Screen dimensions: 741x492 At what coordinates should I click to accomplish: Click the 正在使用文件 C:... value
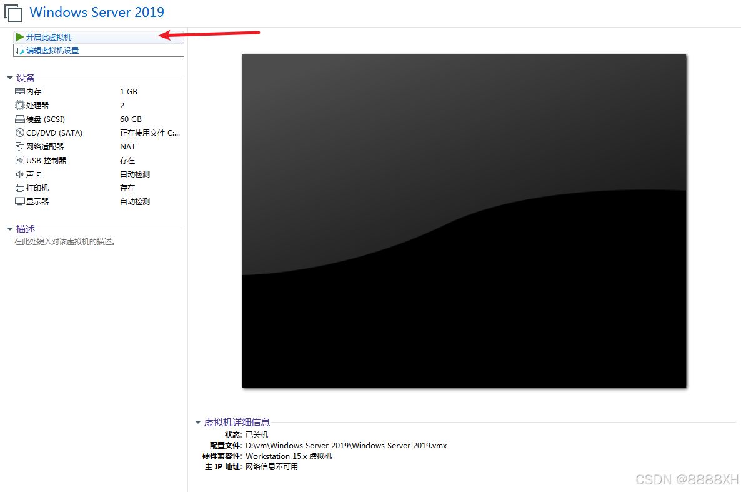pos(150,133)
